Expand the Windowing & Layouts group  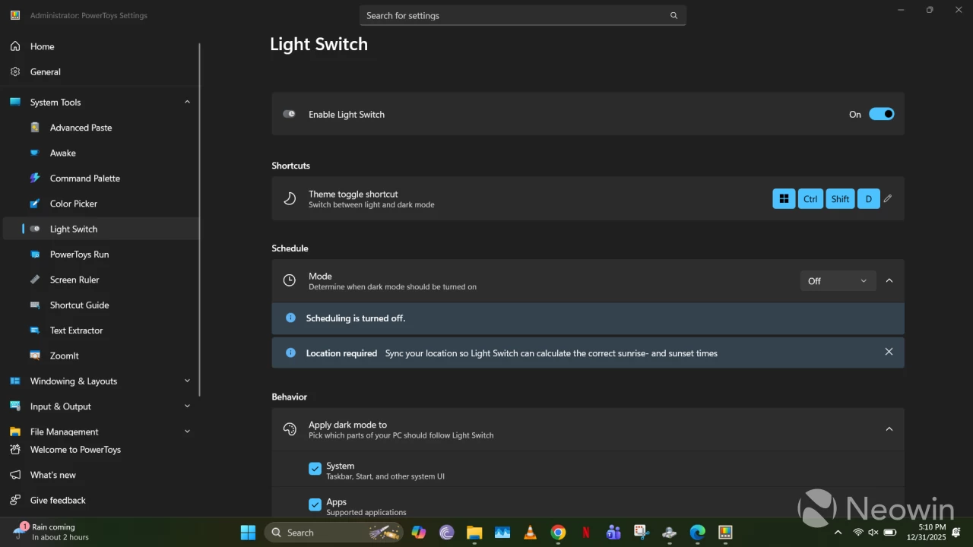[187, 381]
